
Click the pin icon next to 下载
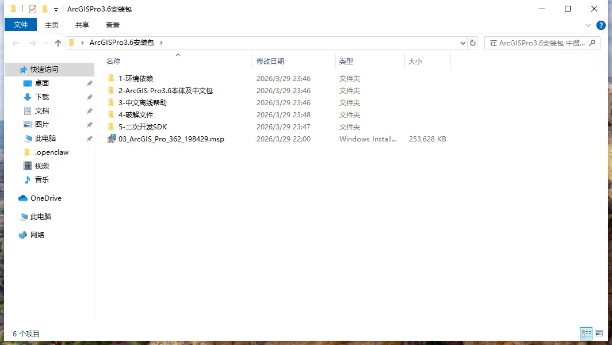pyautogui.click(x=89, y=97)
